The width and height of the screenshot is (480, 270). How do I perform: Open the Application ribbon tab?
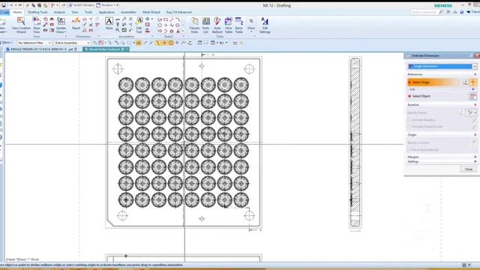click(x=106, y=12)
